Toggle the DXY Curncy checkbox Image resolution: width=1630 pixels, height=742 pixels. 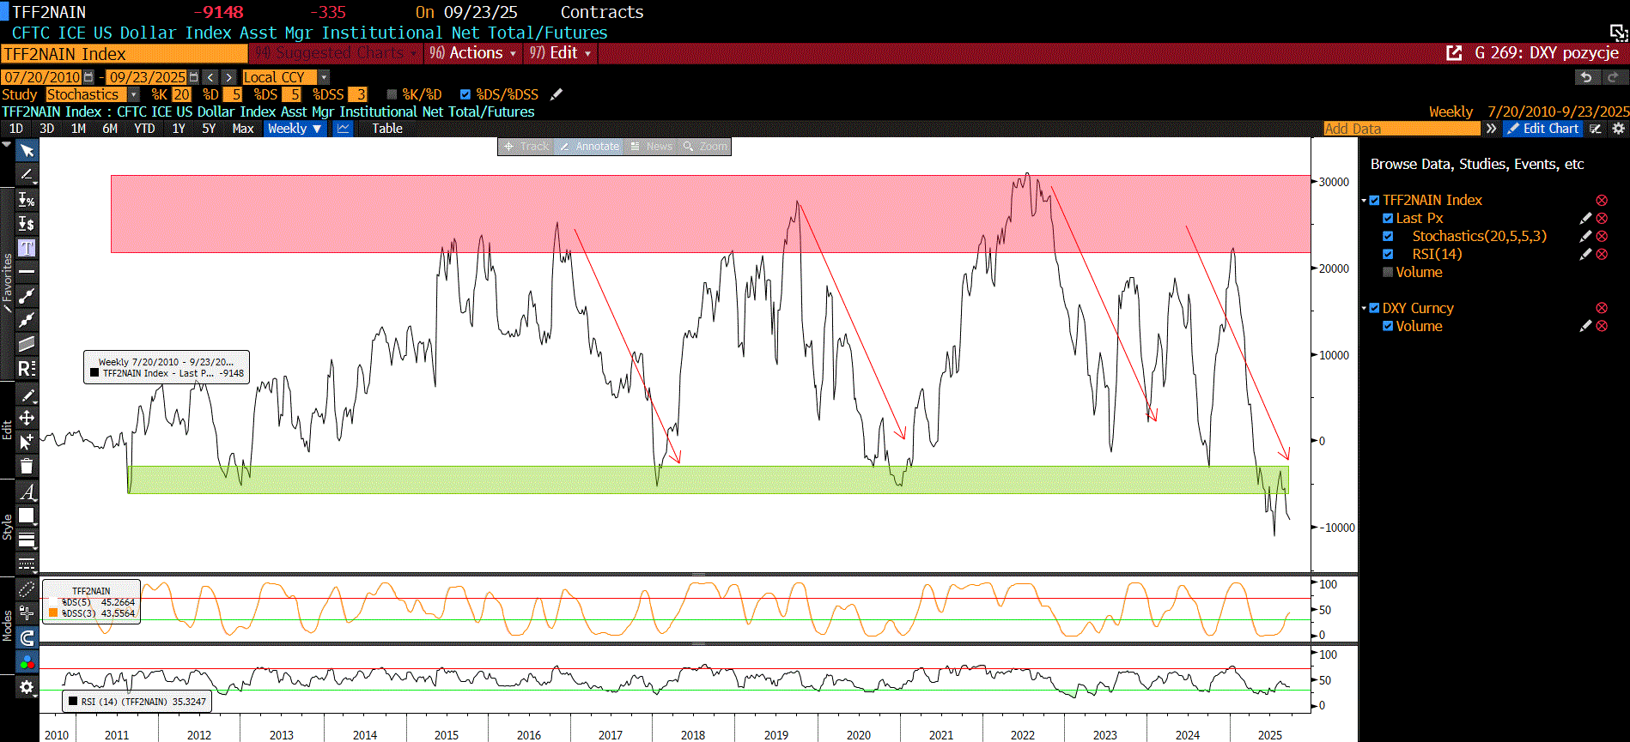1375,308
